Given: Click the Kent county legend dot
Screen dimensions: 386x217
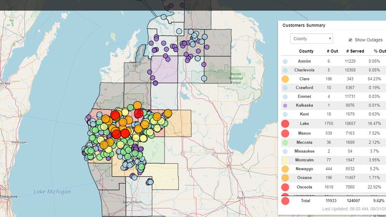Looking at the screenshot, I should click(x=285, y=114).
